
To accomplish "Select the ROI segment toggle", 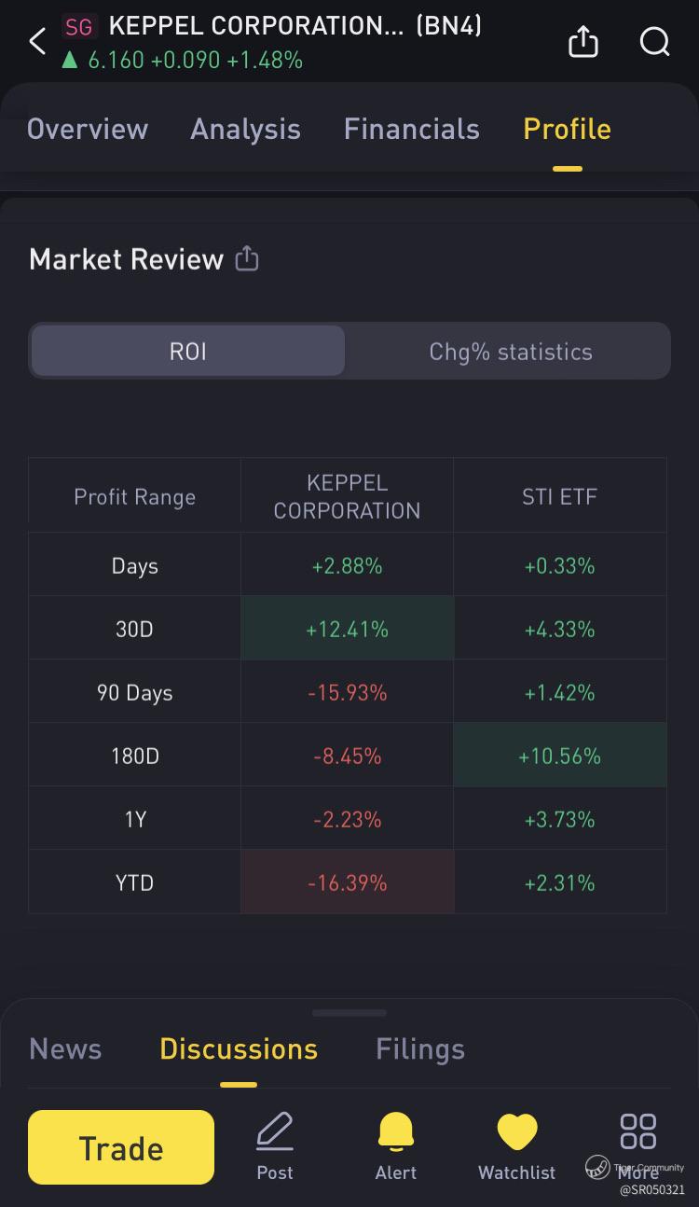I will pyautogui.click(x=188, y=351).
